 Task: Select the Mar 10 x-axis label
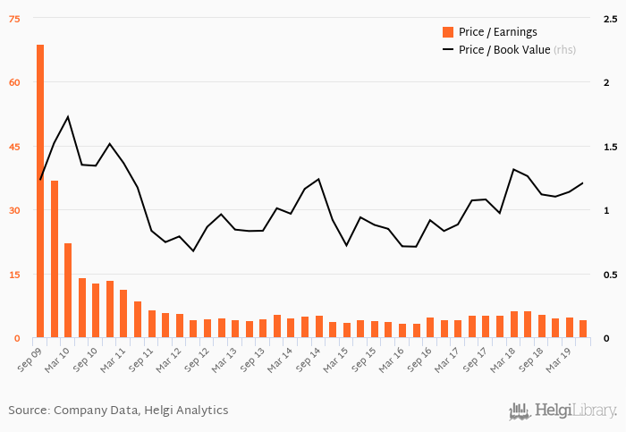click(56, 360)
